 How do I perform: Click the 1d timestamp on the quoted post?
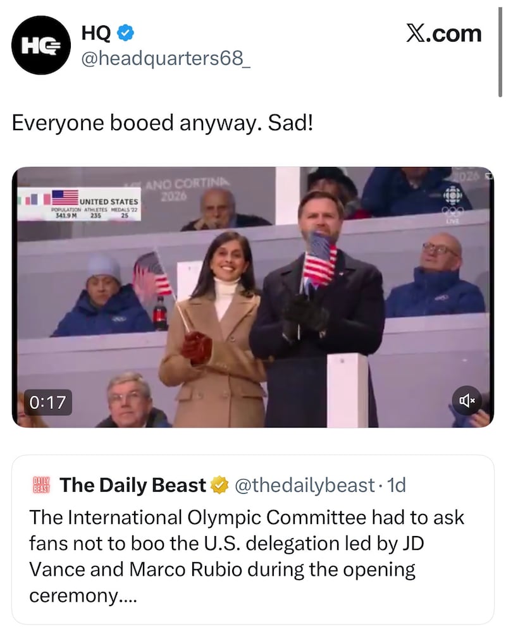396,485
